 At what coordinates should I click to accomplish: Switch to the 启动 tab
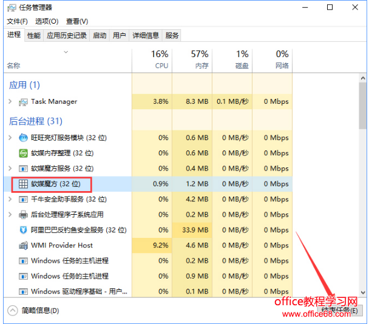[100, 36]
